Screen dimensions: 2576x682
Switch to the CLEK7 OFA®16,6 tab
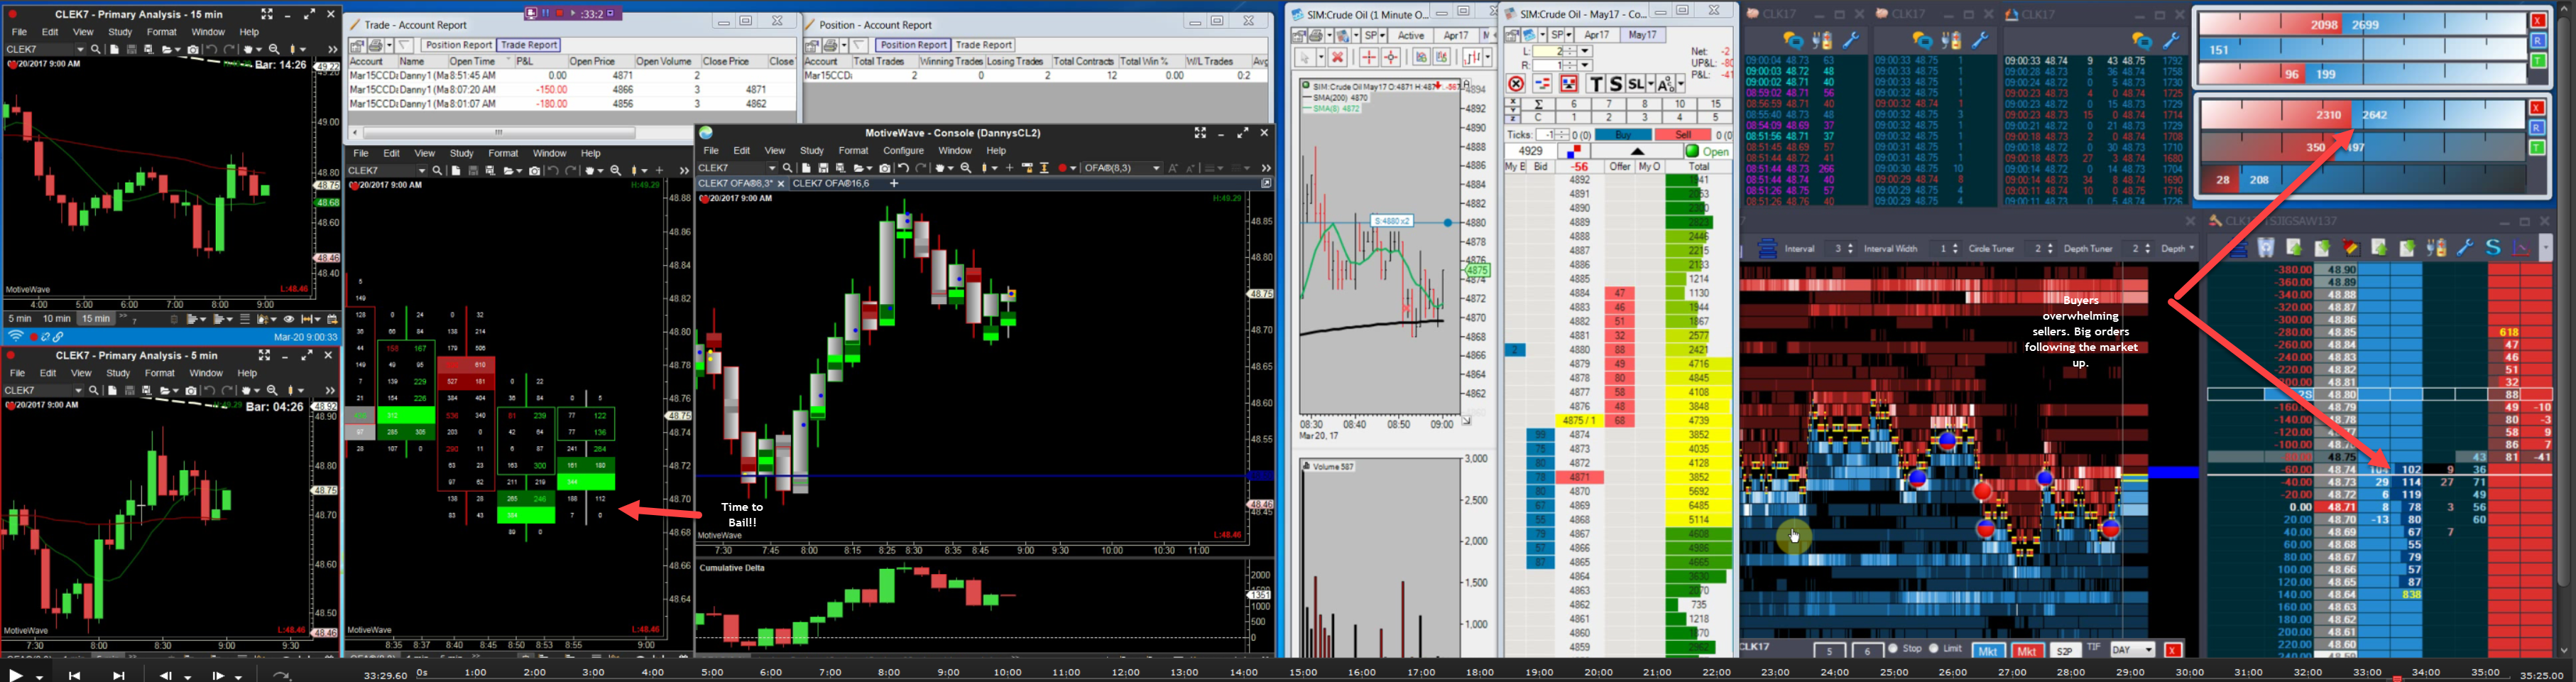click(x=829, y=184)
